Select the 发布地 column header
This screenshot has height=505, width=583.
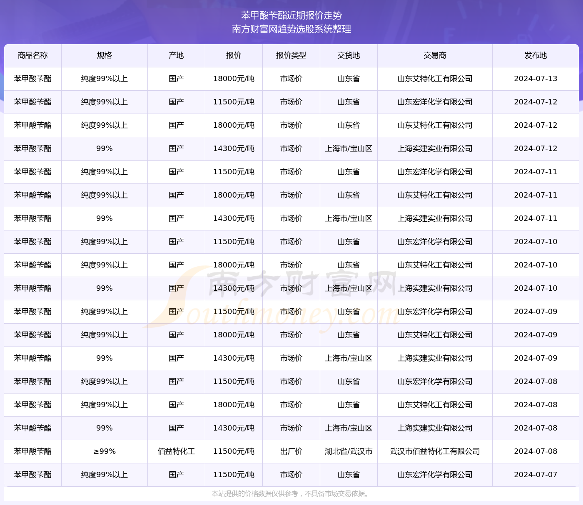536,55
